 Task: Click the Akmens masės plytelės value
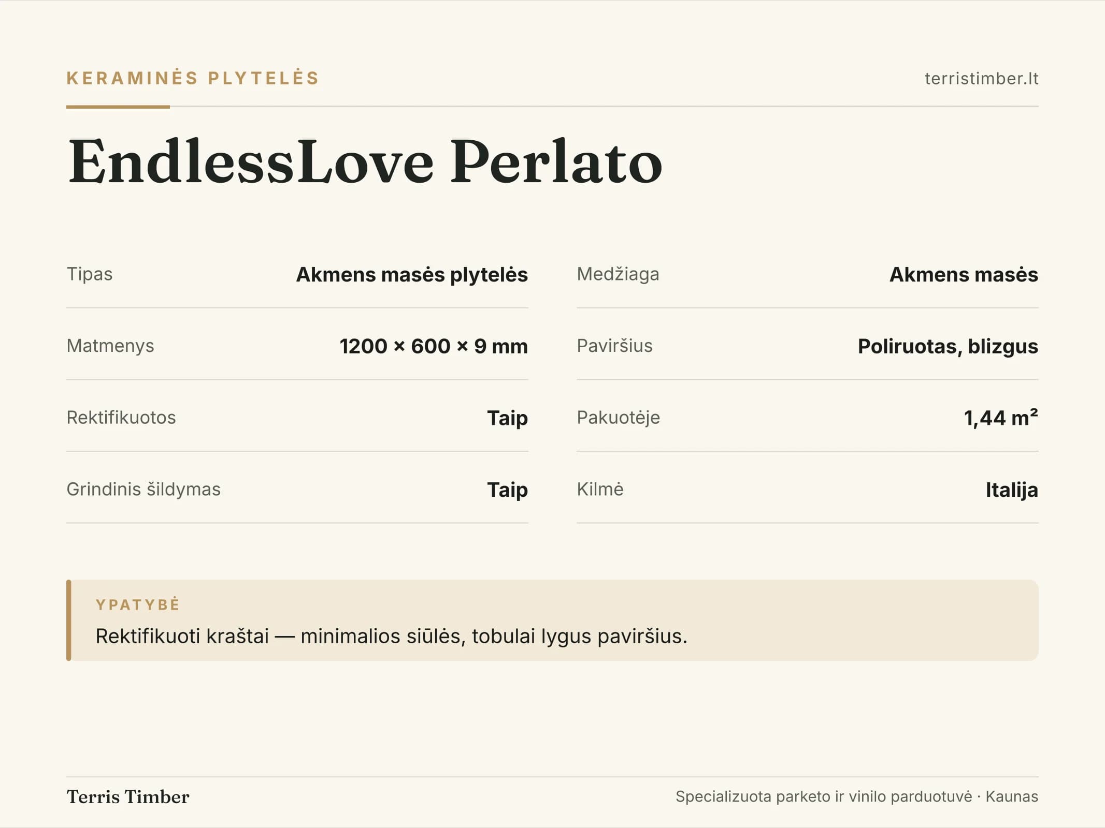point(412,275)
